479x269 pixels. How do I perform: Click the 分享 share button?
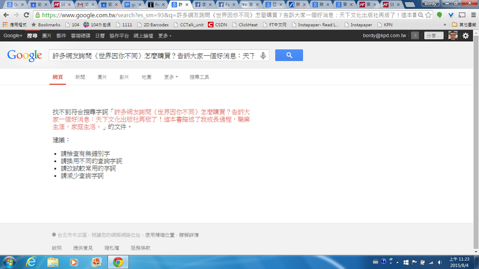434,36
